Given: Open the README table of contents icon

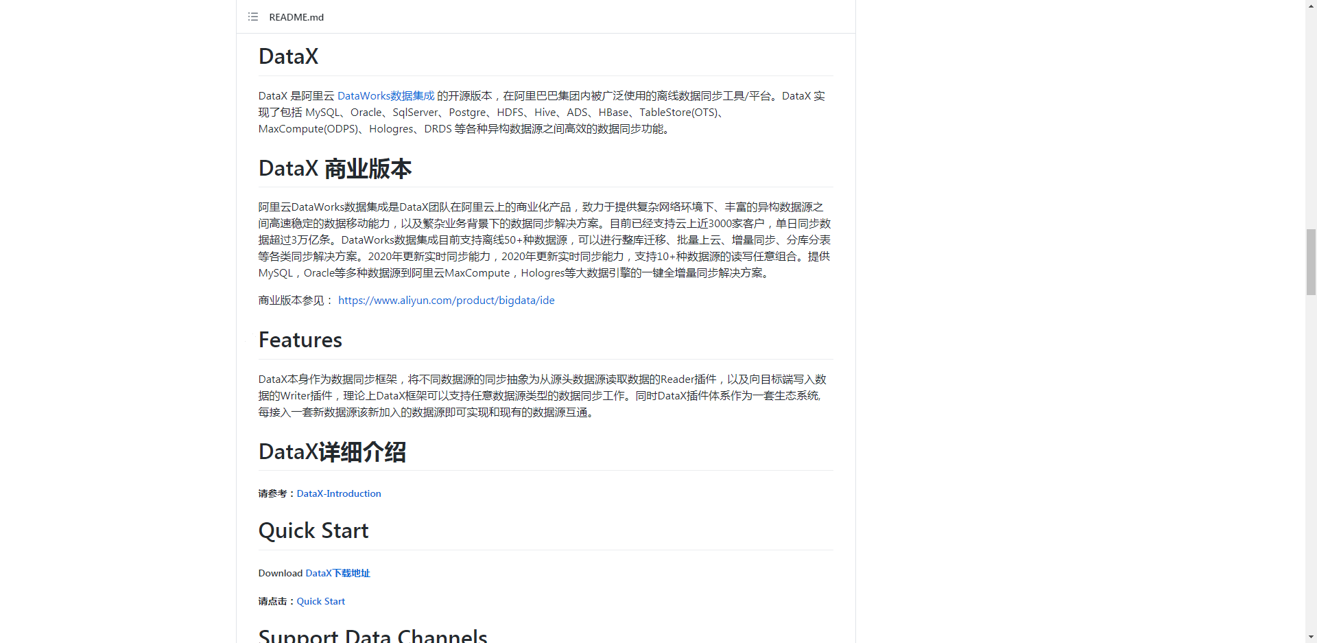Looking at the screenshot, I should [253, 17].
